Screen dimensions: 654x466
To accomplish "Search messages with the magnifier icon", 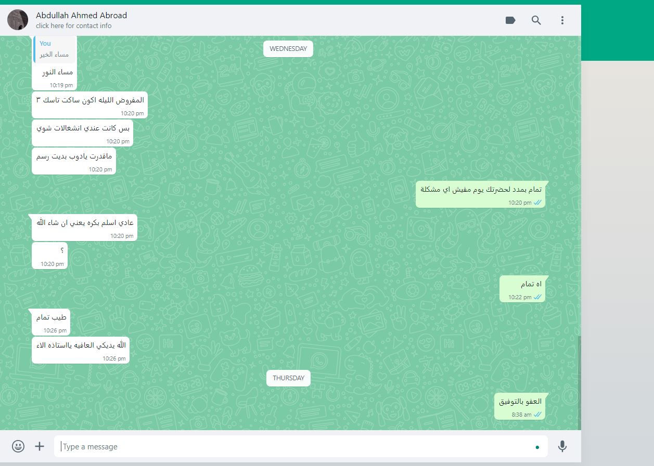I will tap(536, 20).
